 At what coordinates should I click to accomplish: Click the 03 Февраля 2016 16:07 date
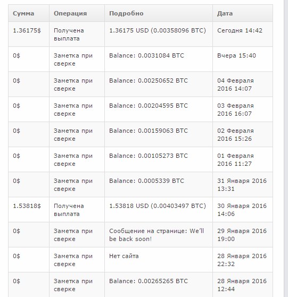(x=235, y=109)
